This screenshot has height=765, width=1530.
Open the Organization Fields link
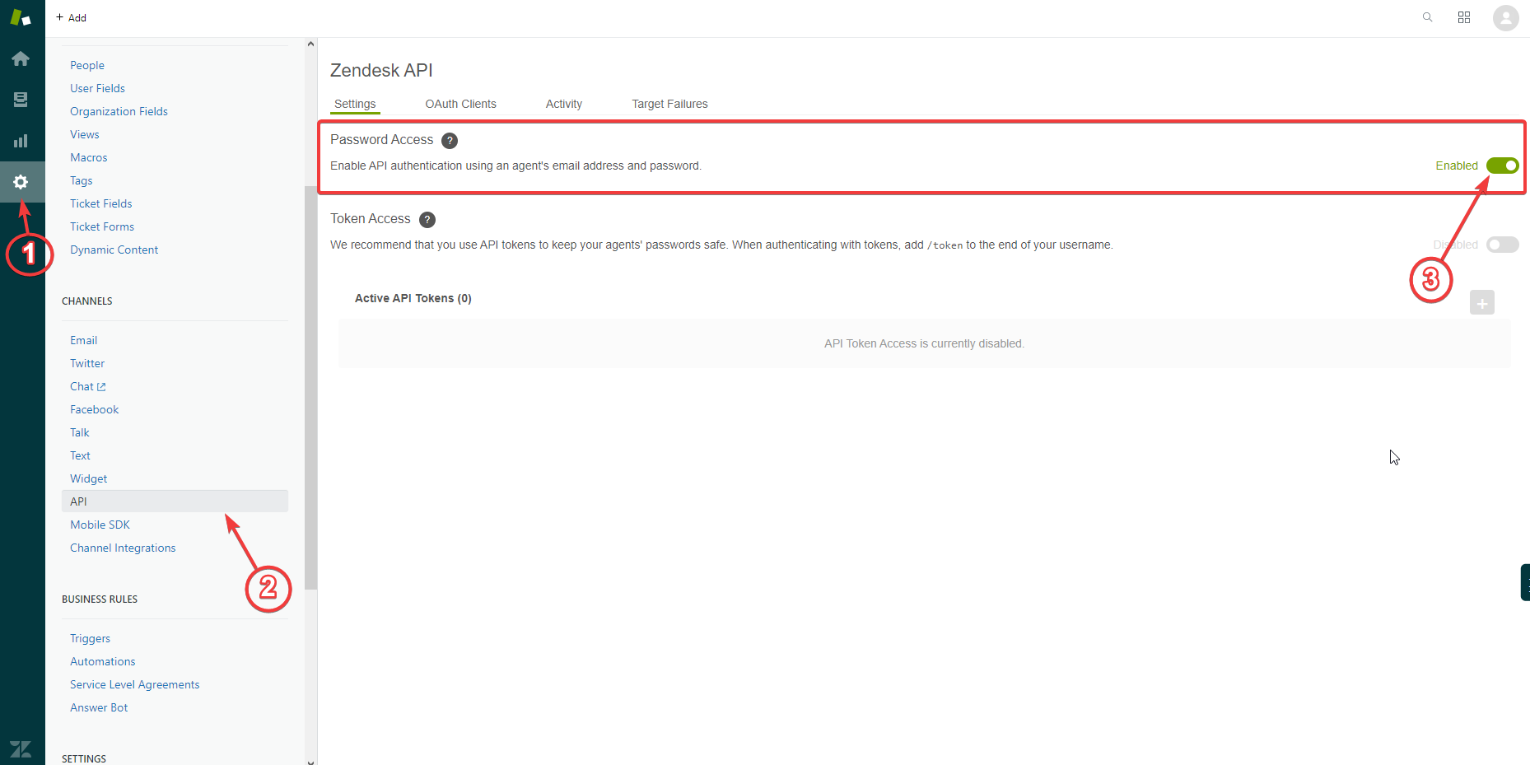119,111
